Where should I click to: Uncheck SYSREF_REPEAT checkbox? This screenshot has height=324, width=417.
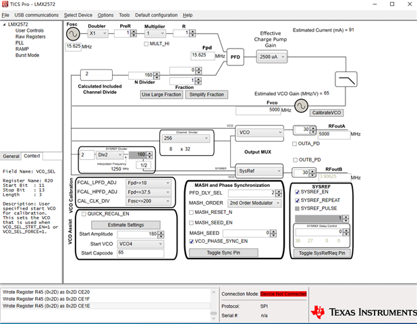pyautogui.click(x=298, y=200)
